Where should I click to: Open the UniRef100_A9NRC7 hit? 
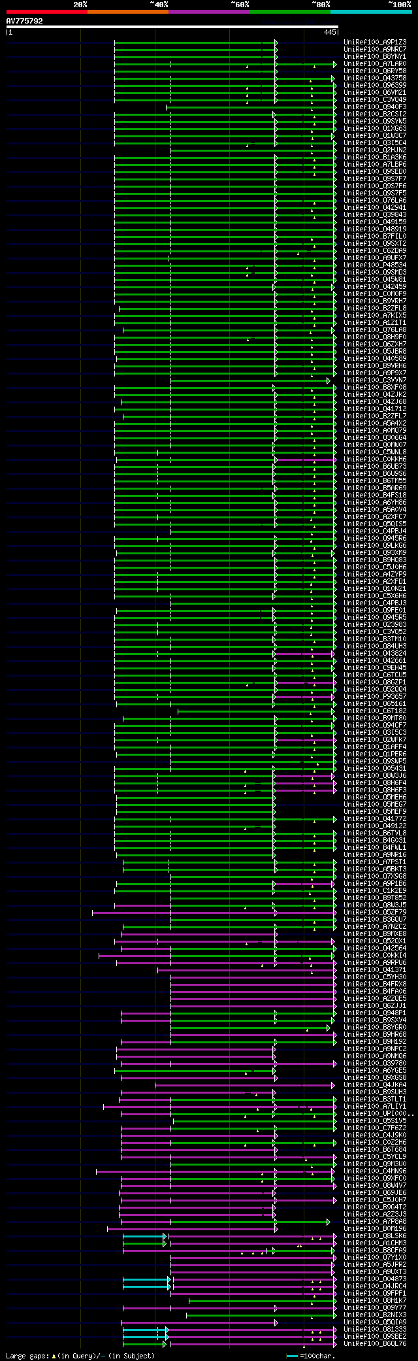point(375,49)
